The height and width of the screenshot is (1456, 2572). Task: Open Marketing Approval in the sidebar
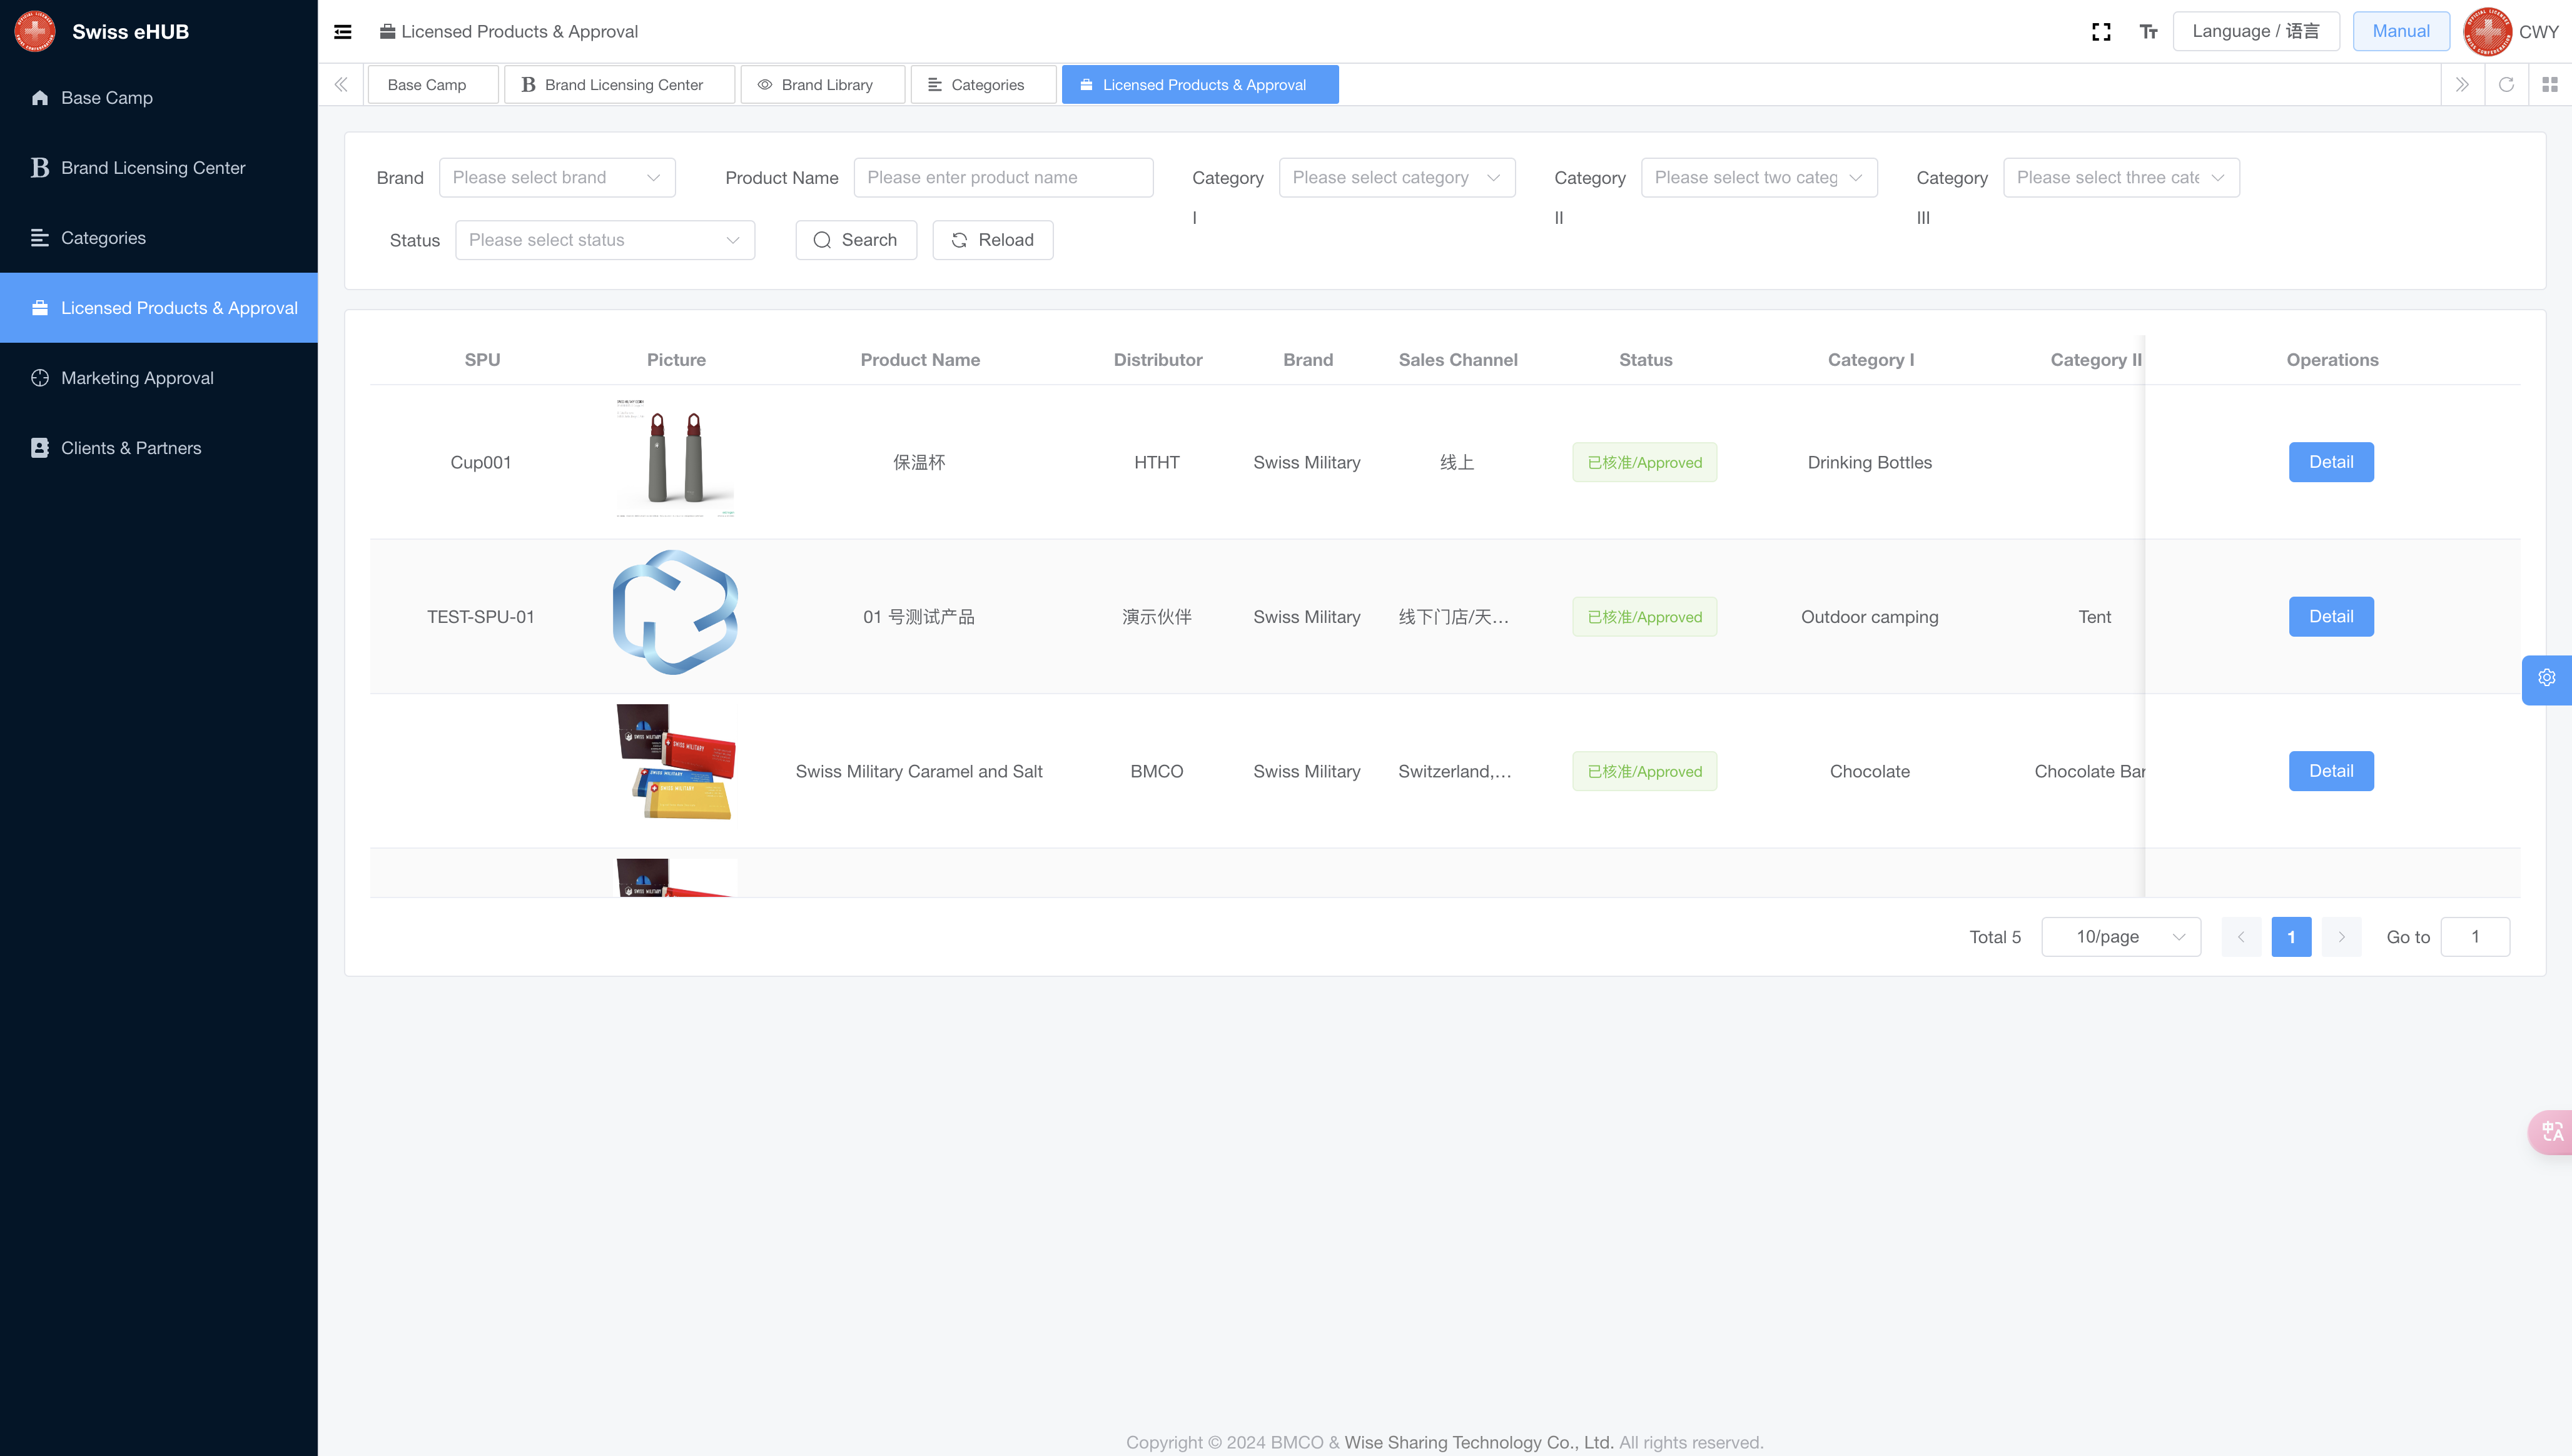tap(137, 378)
